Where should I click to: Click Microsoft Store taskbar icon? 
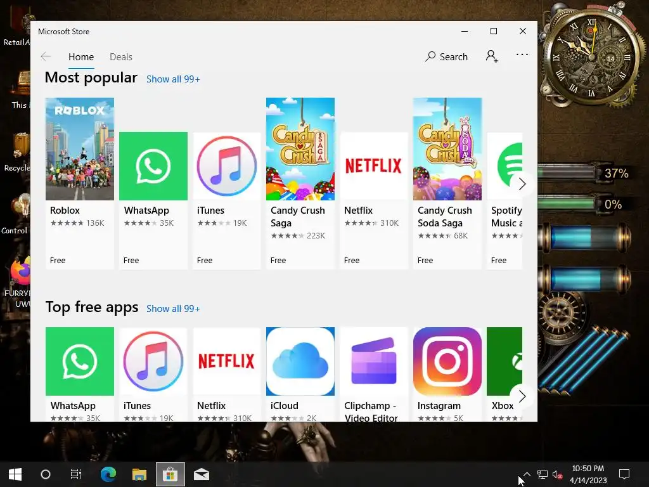(170, 474)
